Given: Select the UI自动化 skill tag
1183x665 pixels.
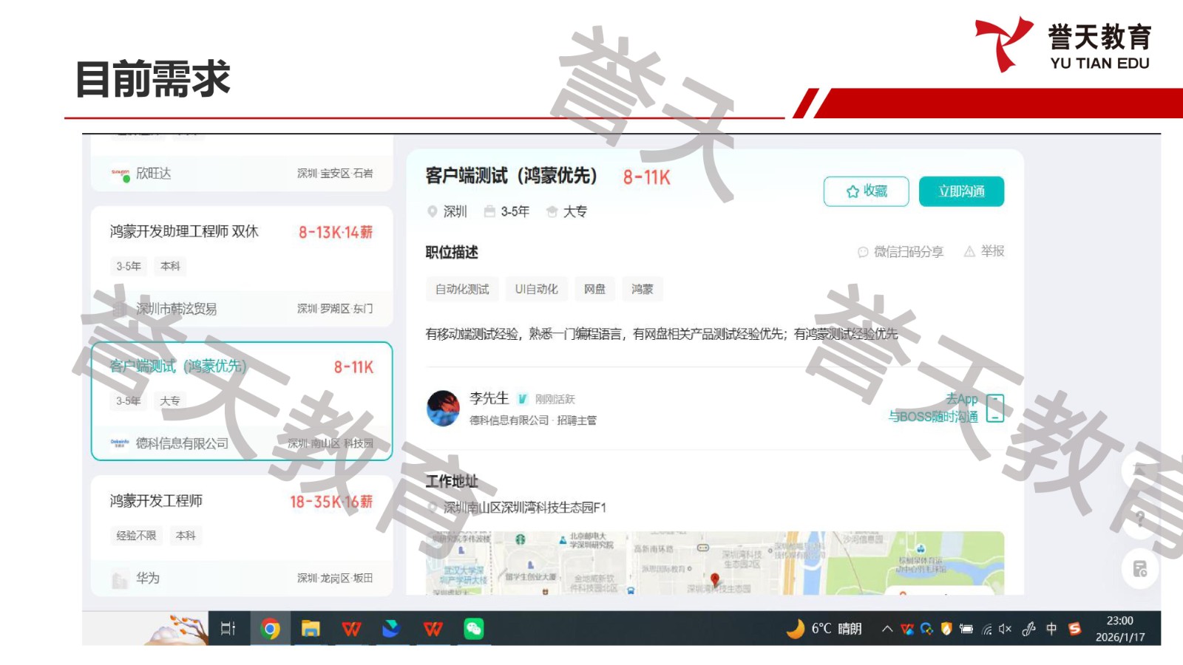Looking at the screenshot, I should (536, 289).
